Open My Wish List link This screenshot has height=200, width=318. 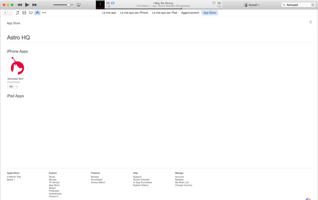tap(182, 183)
